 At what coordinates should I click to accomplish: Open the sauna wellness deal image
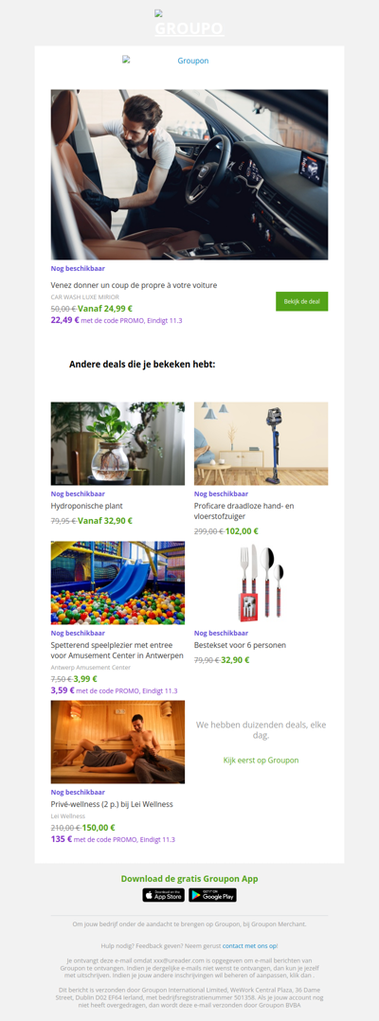coord(117,742)
